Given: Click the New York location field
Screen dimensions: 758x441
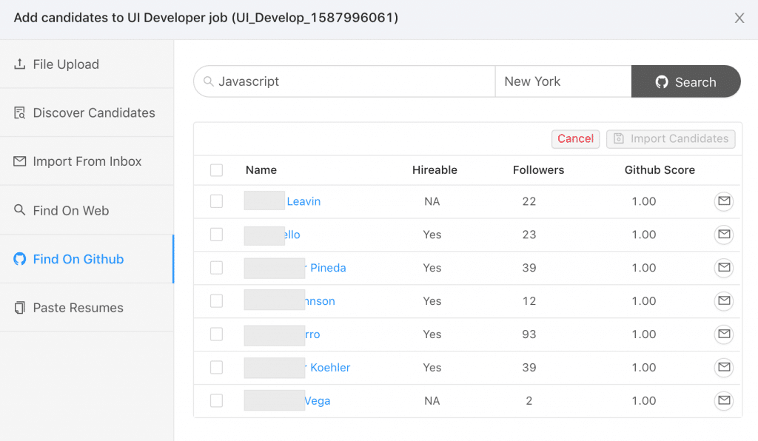Looking at the screenshot, I should coord(563,81).
